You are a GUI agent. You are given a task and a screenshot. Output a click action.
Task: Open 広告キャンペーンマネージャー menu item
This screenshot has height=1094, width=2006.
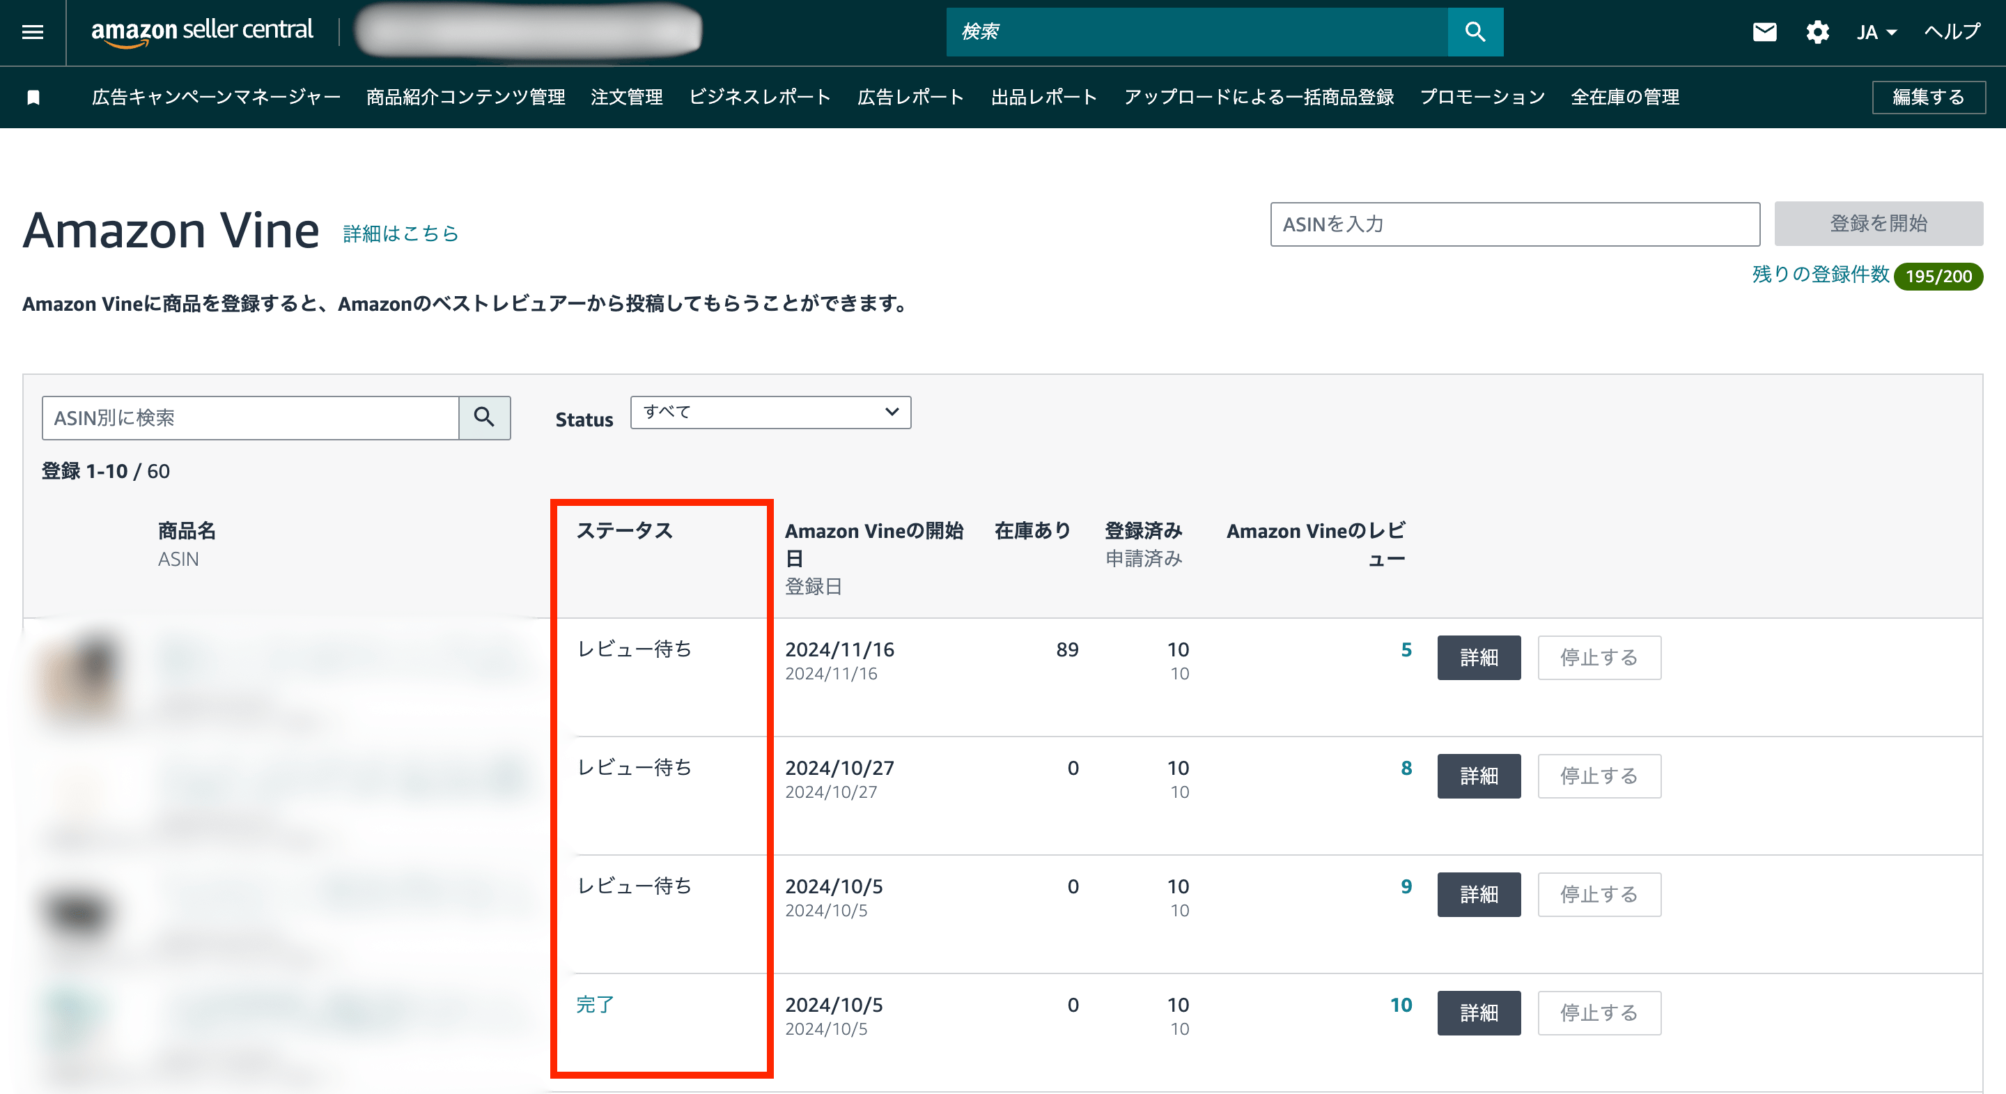click(x=216, y=98)
